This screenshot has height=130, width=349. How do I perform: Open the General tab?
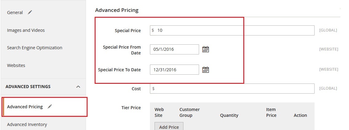pos(15,13)
